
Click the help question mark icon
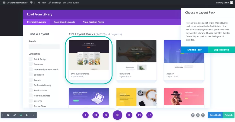(203, 115)
